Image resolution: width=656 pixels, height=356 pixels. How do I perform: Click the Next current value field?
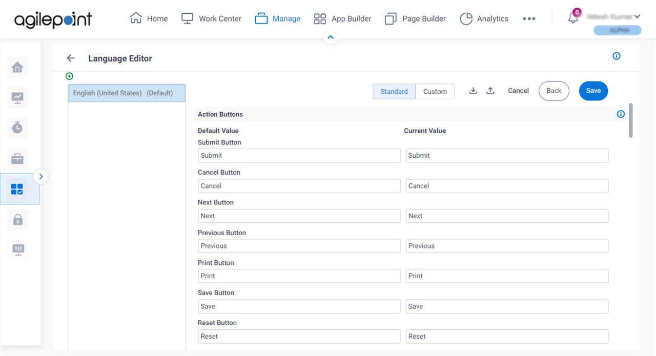click(507, 216)
